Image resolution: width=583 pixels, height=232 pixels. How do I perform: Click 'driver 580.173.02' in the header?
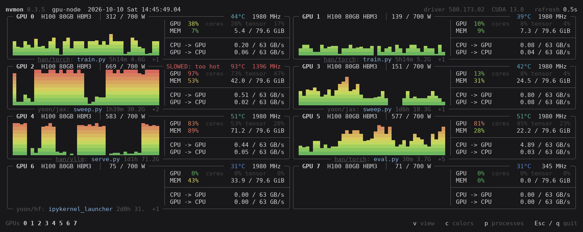[x=454, y=10]
